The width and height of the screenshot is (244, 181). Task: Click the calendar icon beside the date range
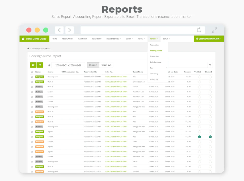click(x=49, y=65)
